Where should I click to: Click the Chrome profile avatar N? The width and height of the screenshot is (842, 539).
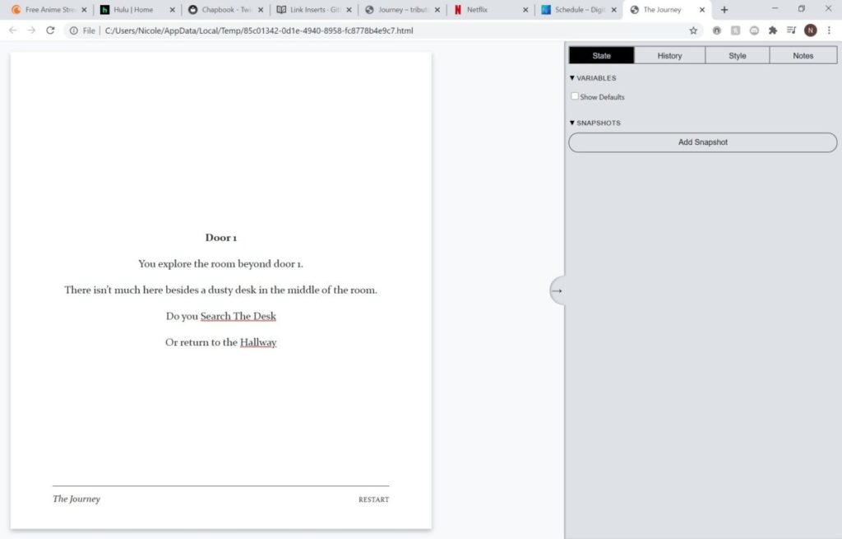(x=810, y=30)
